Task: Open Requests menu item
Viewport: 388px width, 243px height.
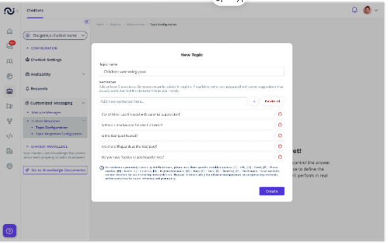Action: 37,88
